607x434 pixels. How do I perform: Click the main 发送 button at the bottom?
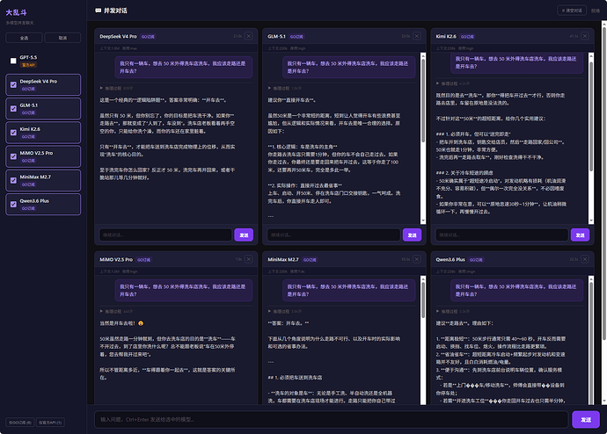pos(586,419)
